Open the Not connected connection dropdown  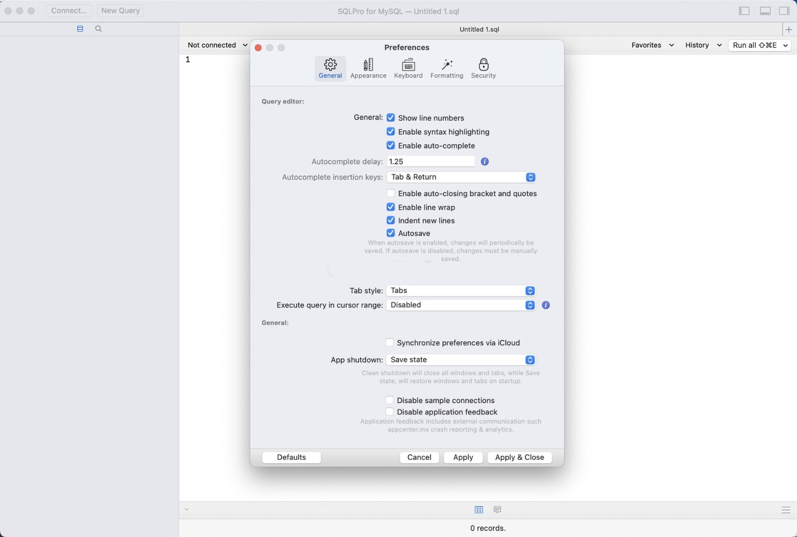(x=217, y=45)
